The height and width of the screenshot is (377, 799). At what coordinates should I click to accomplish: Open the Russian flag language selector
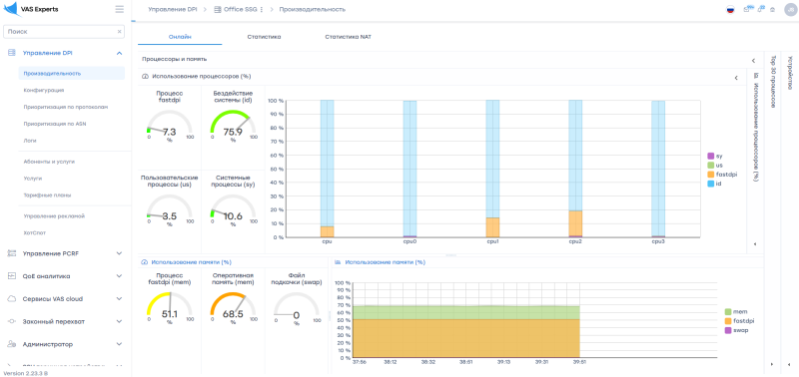730,10
